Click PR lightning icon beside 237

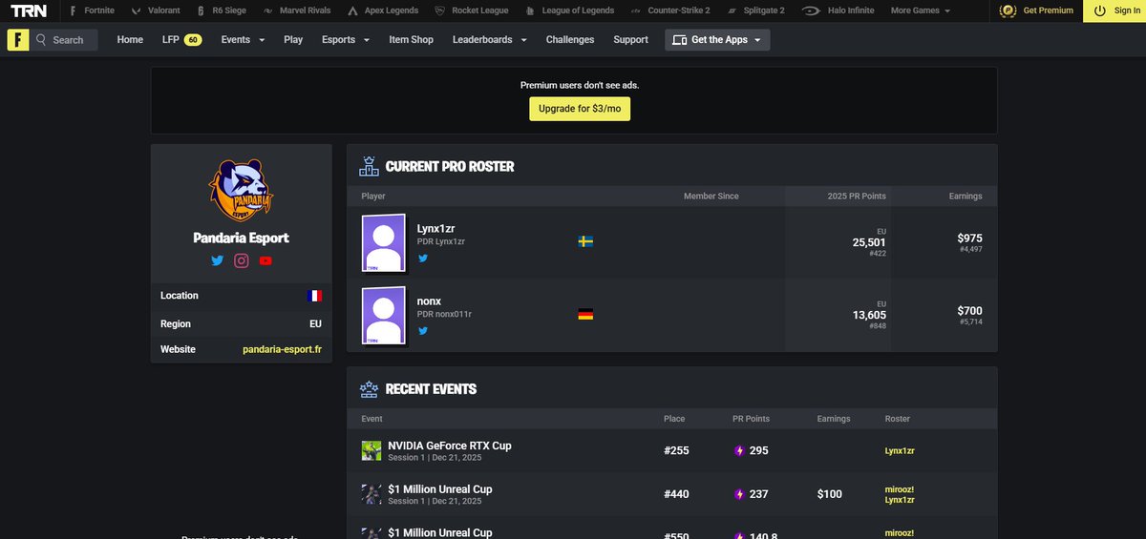pos(739,494)
